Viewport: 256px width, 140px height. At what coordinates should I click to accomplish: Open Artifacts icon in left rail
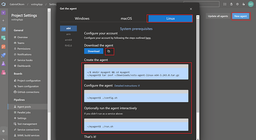click(x=3, y=72)
